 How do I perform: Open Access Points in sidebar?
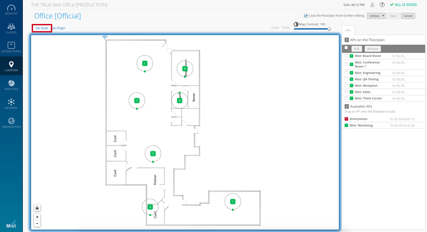pyautogui.click(x=11, y=47)
